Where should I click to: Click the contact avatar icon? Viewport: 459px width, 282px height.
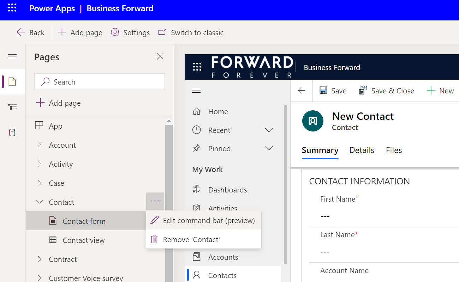pos(313,121)
